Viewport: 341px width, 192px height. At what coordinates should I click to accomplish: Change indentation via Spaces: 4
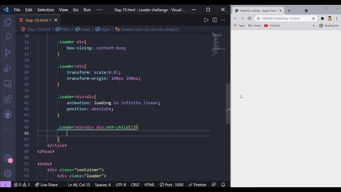103,185
